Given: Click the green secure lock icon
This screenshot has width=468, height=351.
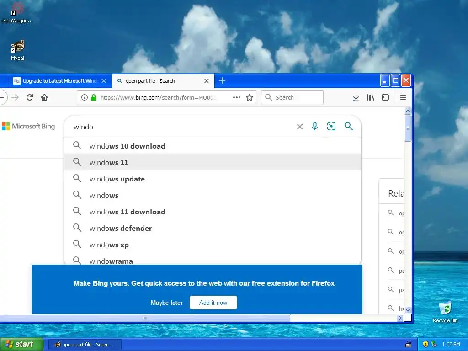Looking at the screenshot, I should point(94,97).
